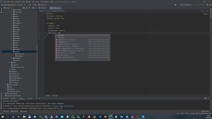
Task: Open the PowerShell aka.ms link in terminal
Action: 63,106
